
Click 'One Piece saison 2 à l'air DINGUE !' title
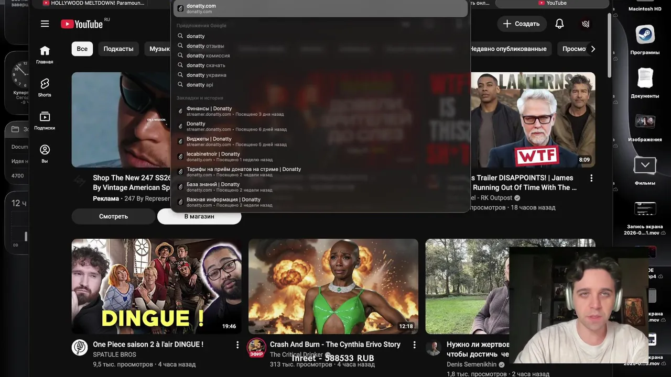tap(148, 345)
